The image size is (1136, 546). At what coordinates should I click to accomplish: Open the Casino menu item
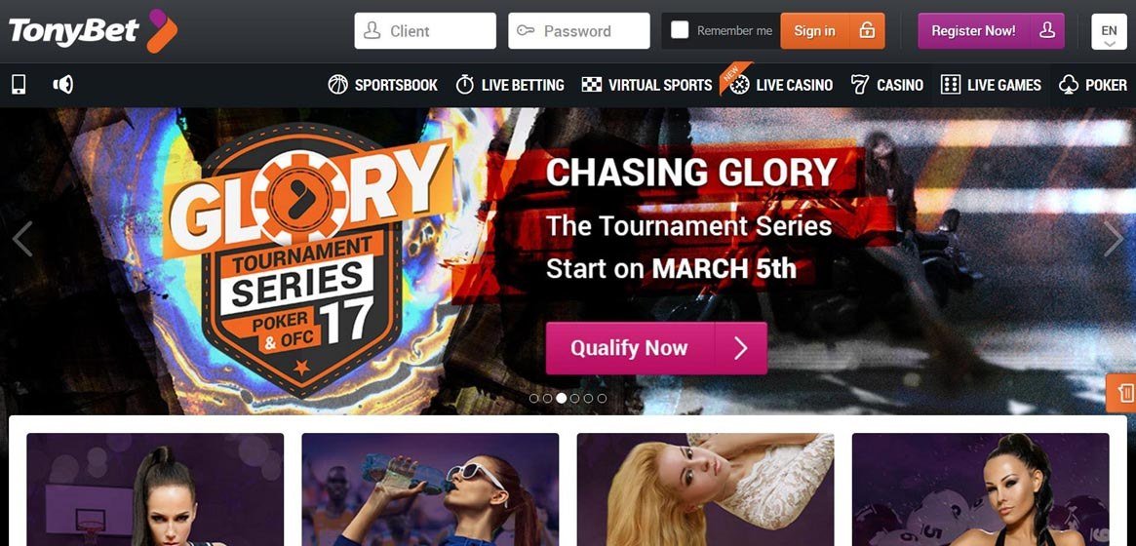coord(886,86)
